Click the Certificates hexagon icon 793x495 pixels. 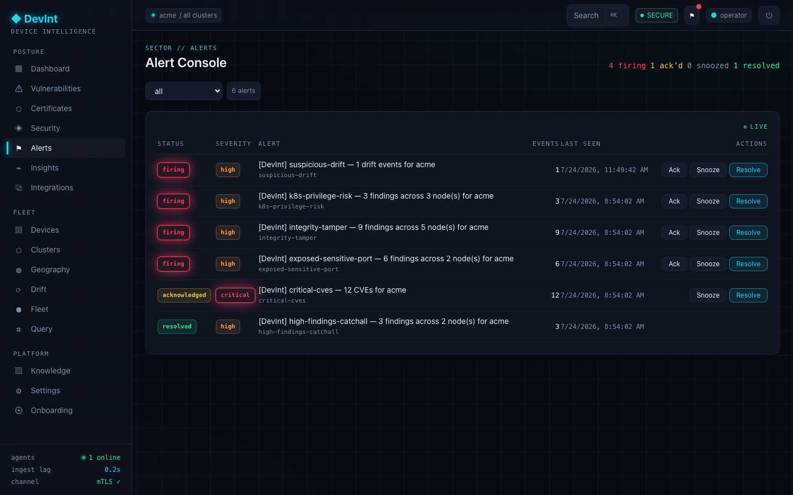pyautogui.click(x=19, y=109)
